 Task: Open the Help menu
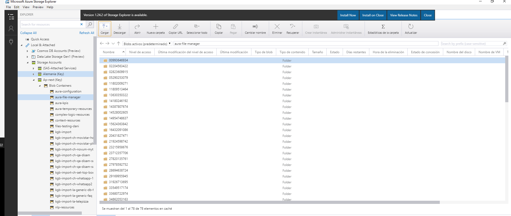click(x=50, y=7)
